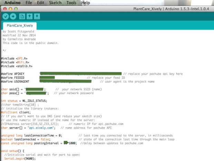Minimize window with yellow button
The image size is (214, 161).
10,9
